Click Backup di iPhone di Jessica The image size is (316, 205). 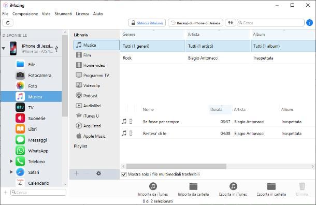click(195, 23)
